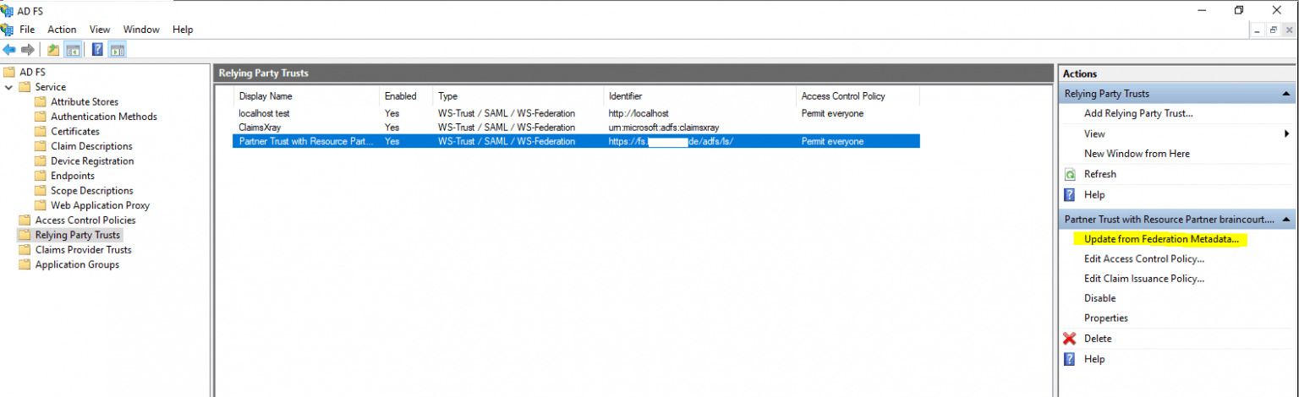Click the red X Delete icon
The height and width of the screenshot is (397, 1299).
tap(1069, 339)
